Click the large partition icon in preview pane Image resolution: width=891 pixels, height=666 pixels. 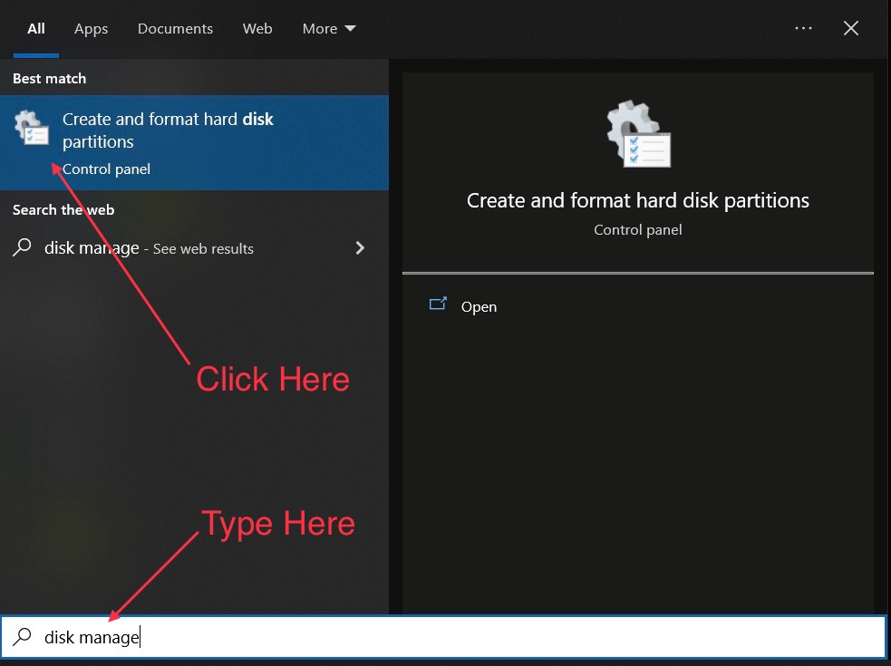point(638,134)
